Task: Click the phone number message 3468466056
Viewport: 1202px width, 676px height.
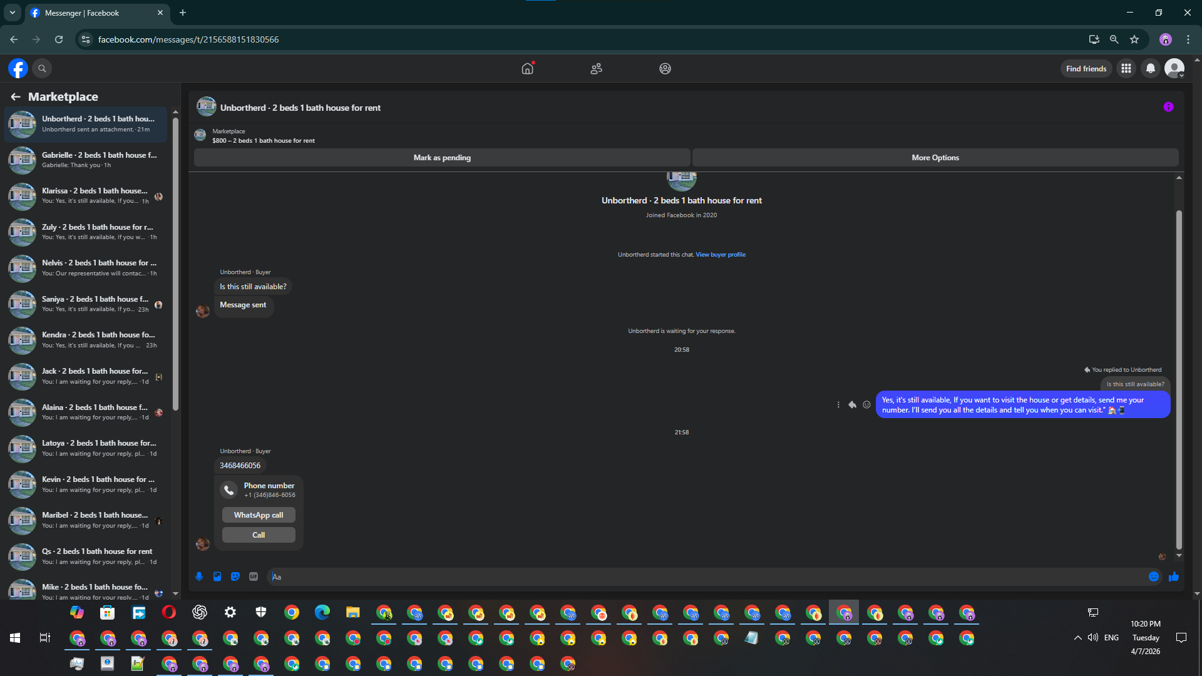Action: [240, 466]
